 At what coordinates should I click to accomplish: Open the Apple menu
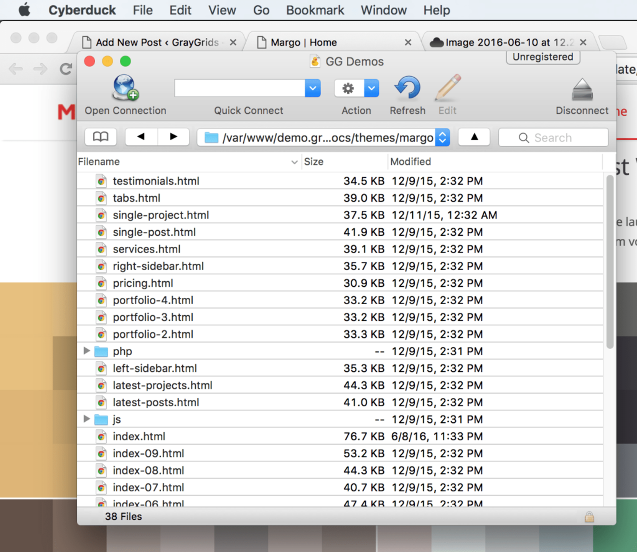(x=24, y=10)
